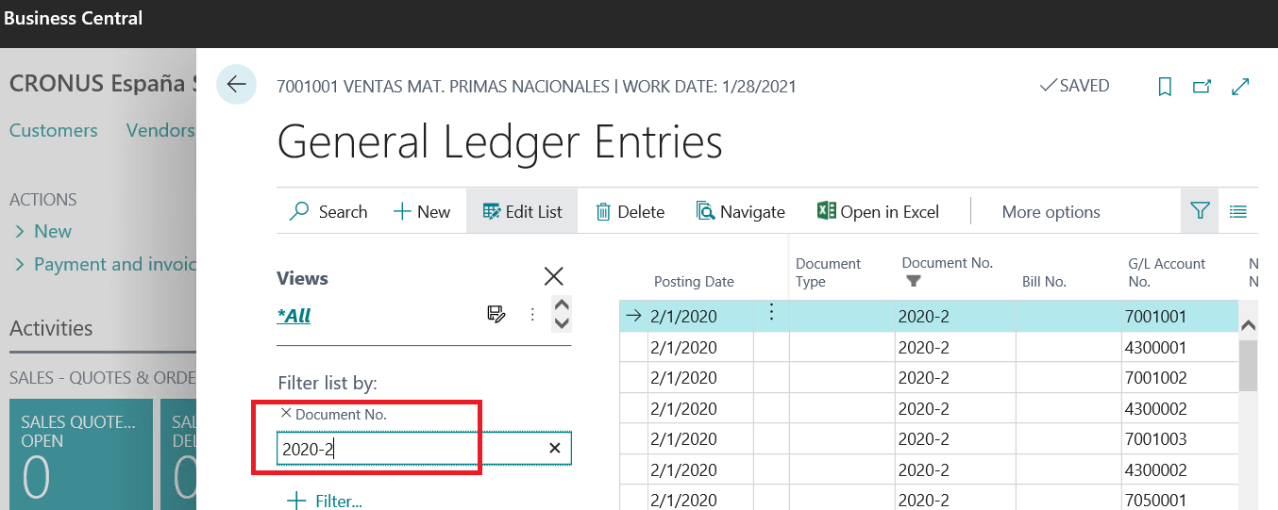Select G/L account cell 7001003
The image size is (1278, 510).
(1179, 439)
